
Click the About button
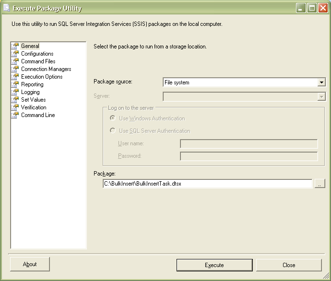[x=30, y=264]
